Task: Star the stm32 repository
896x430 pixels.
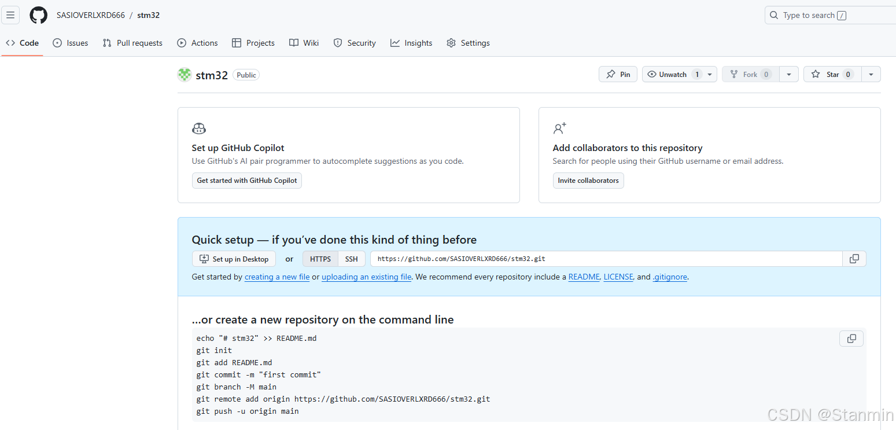Action: tap(832, 74)
